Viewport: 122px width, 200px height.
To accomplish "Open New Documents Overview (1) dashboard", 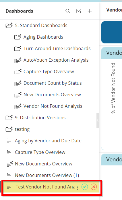I will click(x=47, y=175).
